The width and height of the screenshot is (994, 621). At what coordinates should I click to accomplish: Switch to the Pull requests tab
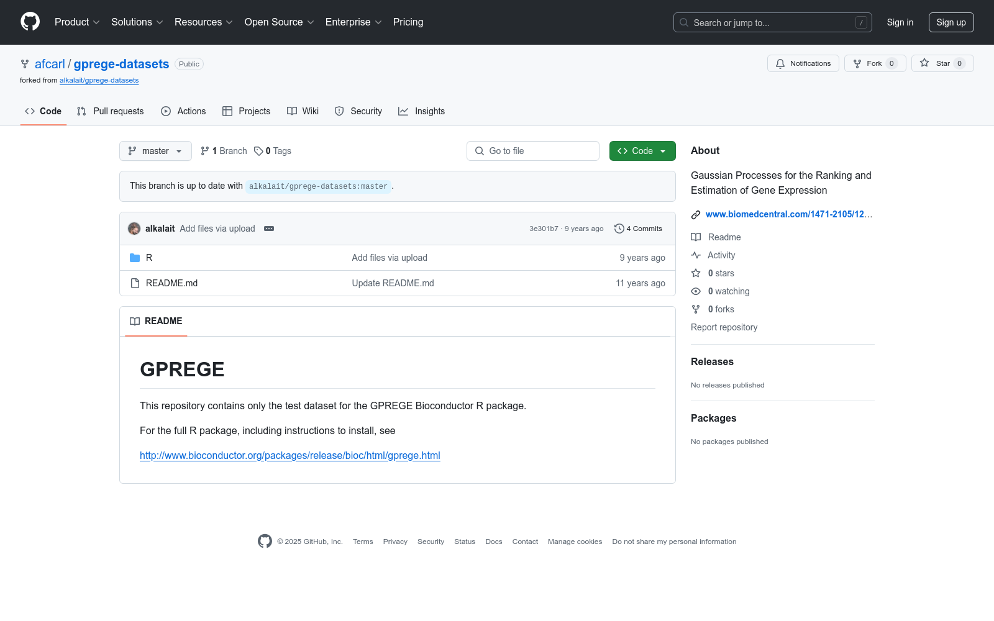point(111,111)
